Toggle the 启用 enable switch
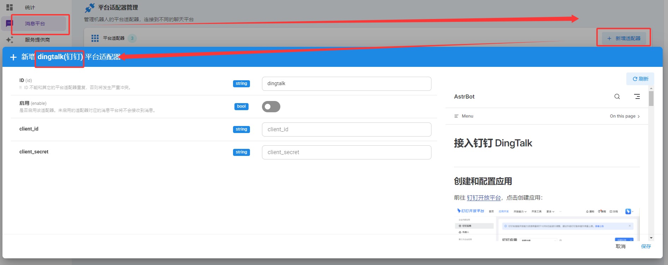 271,107
